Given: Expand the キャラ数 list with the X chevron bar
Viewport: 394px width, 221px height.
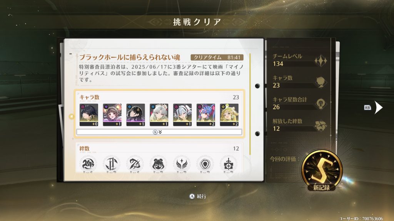Looking at the screenshot, I should coord(159,132).
